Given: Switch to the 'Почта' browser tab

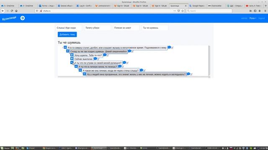Looking at the screenshot, I should point(46,6).
